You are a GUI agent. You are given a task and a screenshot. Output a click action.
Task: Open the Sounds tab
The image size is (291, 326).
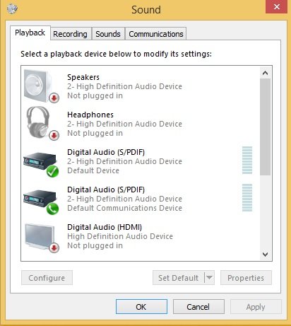pos(108,34)
